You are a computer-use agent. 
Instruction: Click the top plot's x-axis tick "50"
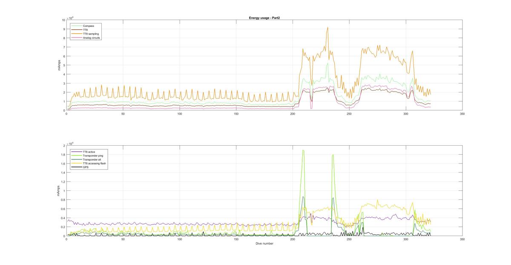(123, 114)
